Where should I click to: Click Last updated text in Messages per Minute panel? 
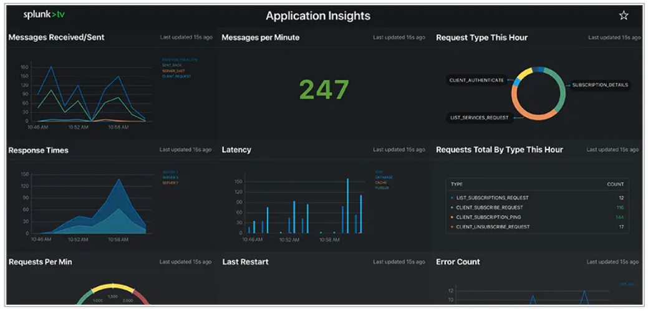(399, 37)
